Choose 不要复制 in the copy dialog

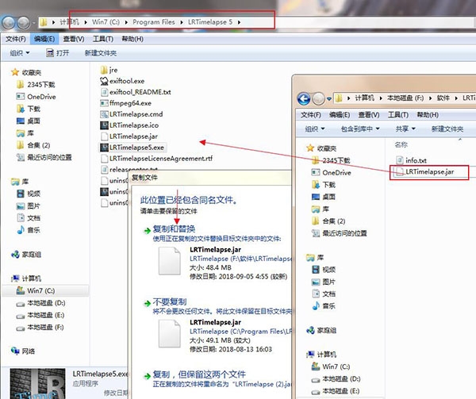(170, 302)
